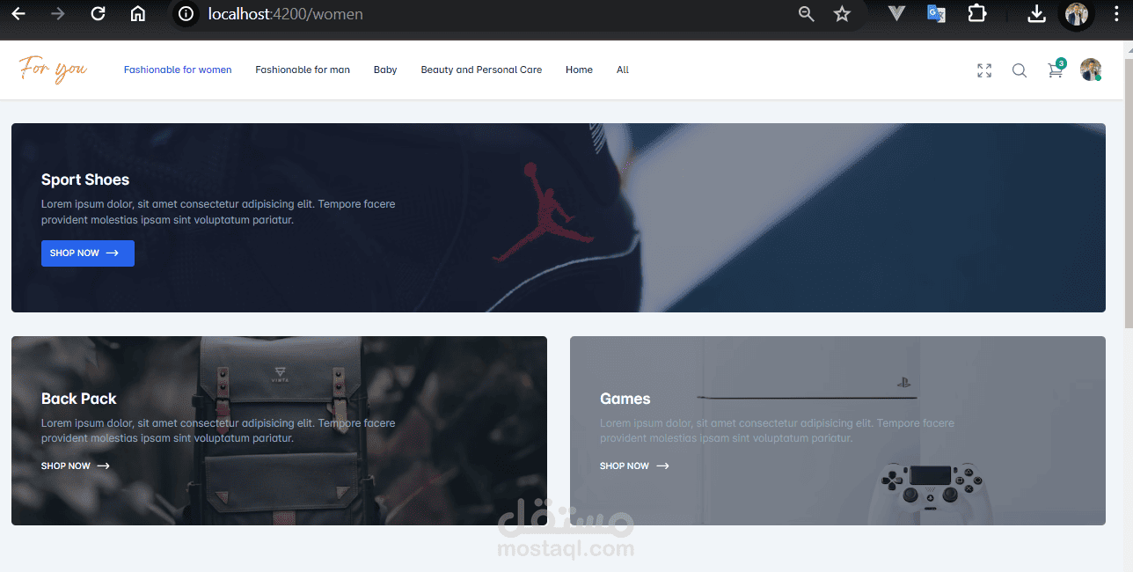Go back with the browser back arrow
The width and height of the screenshot is (1133, 572).
click(x=18, y=14)
